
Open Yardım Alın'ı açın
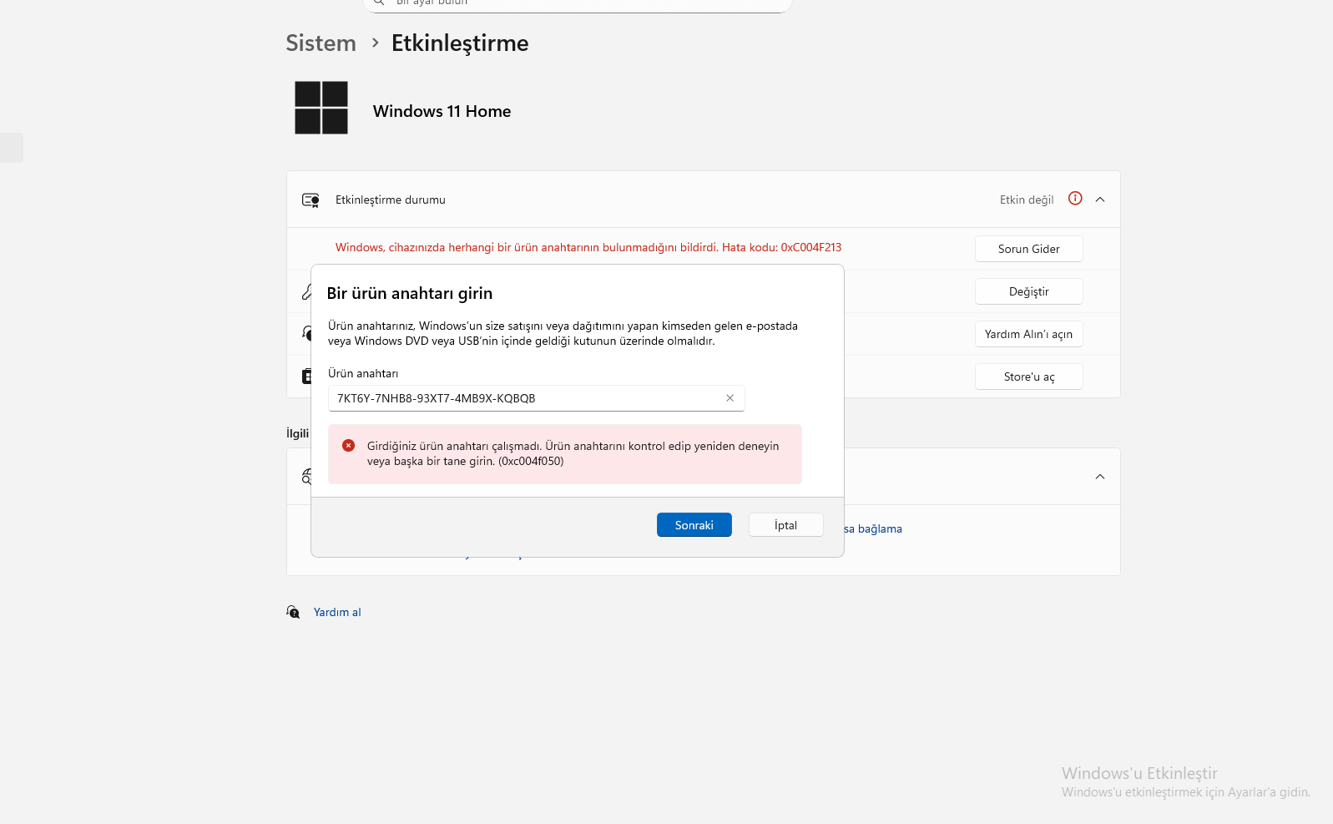click(1029, 334)
